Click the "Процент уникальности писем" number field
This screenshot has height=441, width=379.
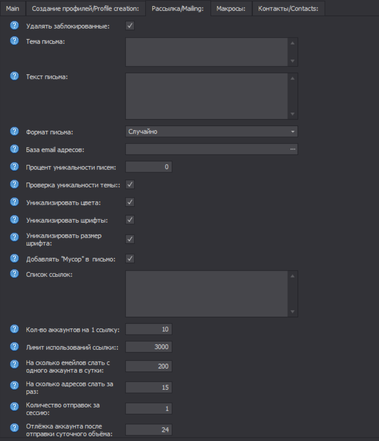click(149, 167)
